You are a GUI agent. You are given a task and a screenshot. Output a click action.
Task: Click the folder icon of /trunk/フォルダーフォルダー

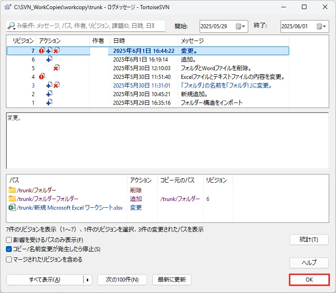pos(12,199)
